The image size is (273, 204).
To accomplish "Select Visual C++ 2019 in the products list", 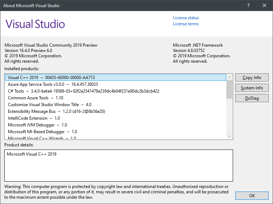I will tap(115, 78).
